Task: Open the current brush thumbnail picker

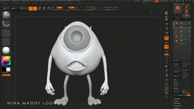Action: pos(6,15)
